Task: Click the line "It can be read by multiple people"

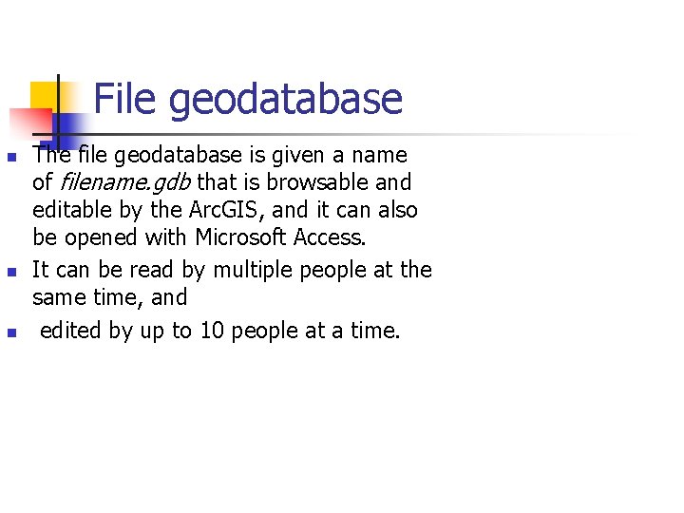Action: tap(232, 270)
